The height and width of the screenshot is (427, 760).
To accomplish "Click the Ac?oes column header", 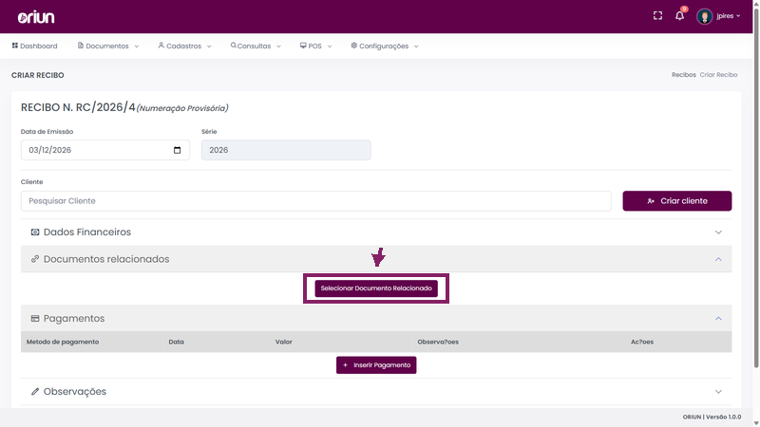I will tap(642, 342).
